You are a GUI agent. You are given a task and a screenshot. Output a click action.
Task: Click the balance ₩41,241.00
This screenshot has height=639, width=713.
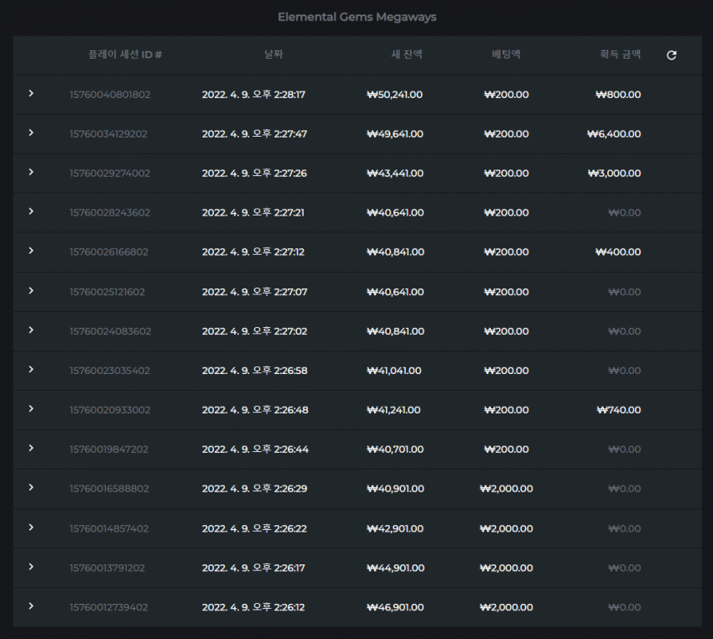393,410
